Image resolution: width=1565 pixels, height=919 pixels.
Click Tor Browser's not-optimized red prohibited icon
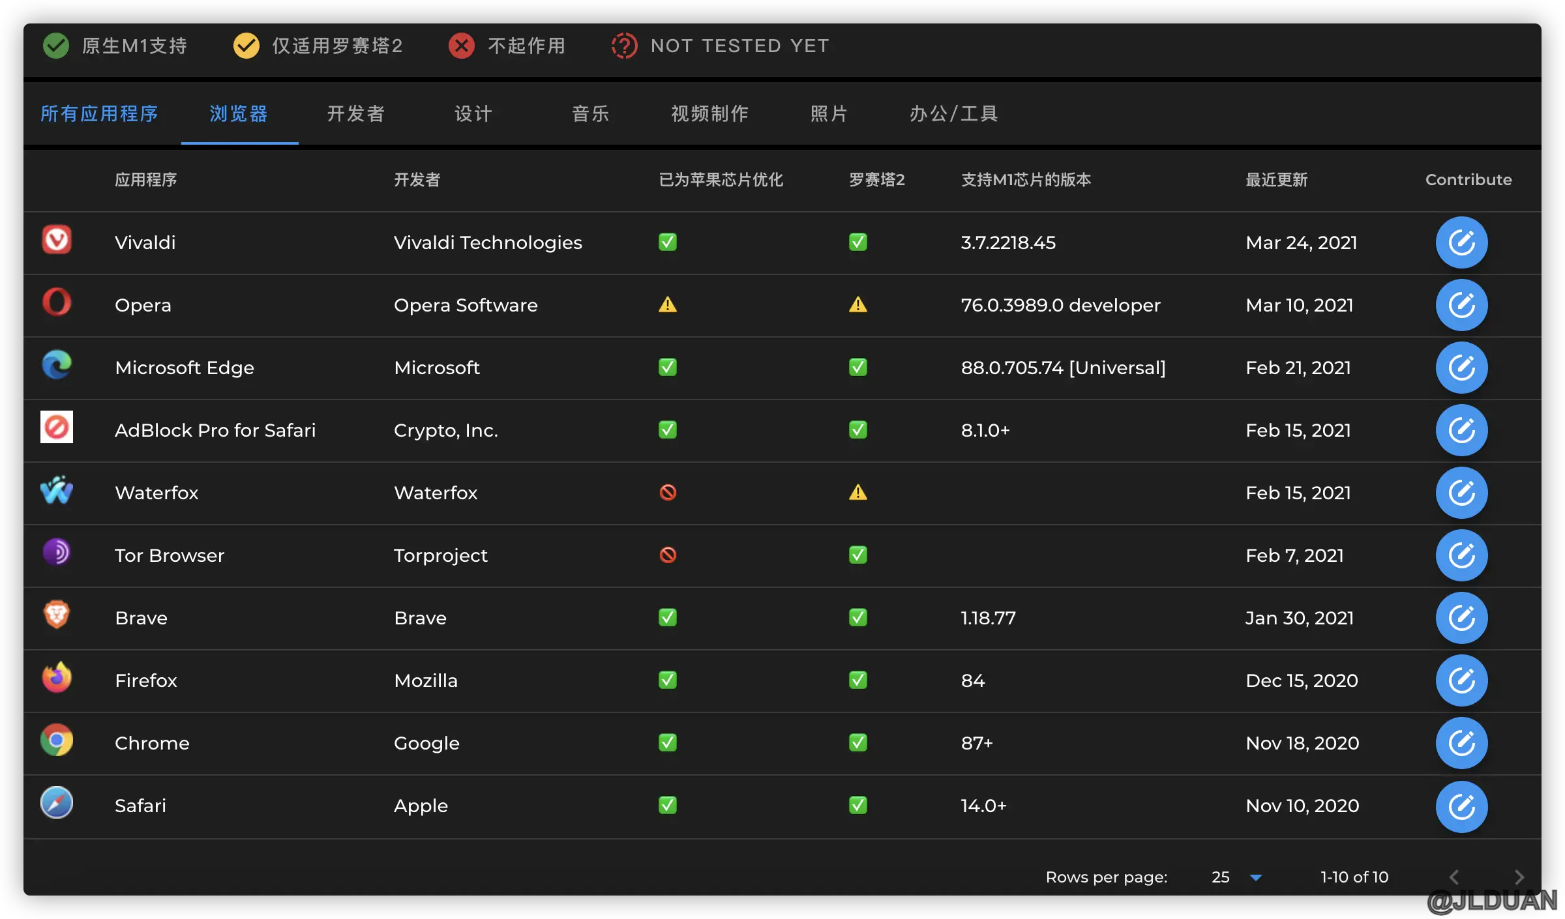pos(668,555)
